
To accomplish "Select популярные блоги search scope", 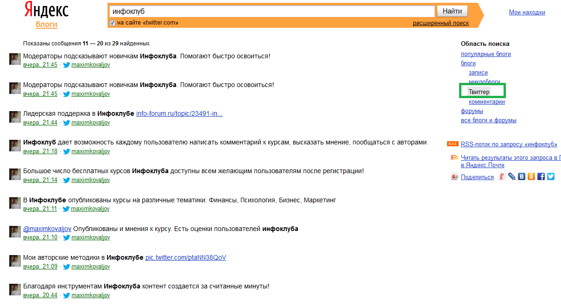I will click(486, 54).
